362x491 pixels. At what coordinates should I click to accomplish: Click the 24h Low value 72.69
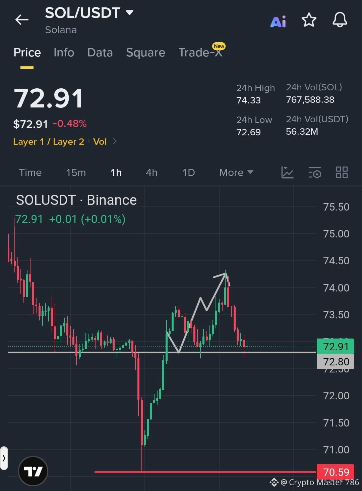248,132
